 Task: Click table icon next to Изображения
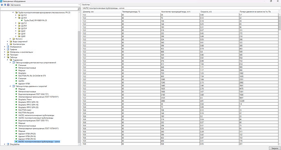tap(8, 47)
